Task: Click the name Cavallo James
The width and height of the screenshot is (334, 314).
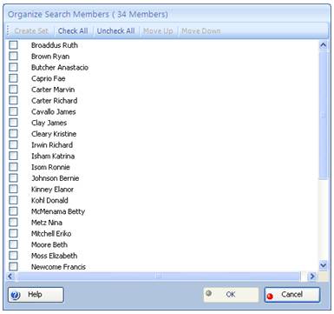Action: 54,111
